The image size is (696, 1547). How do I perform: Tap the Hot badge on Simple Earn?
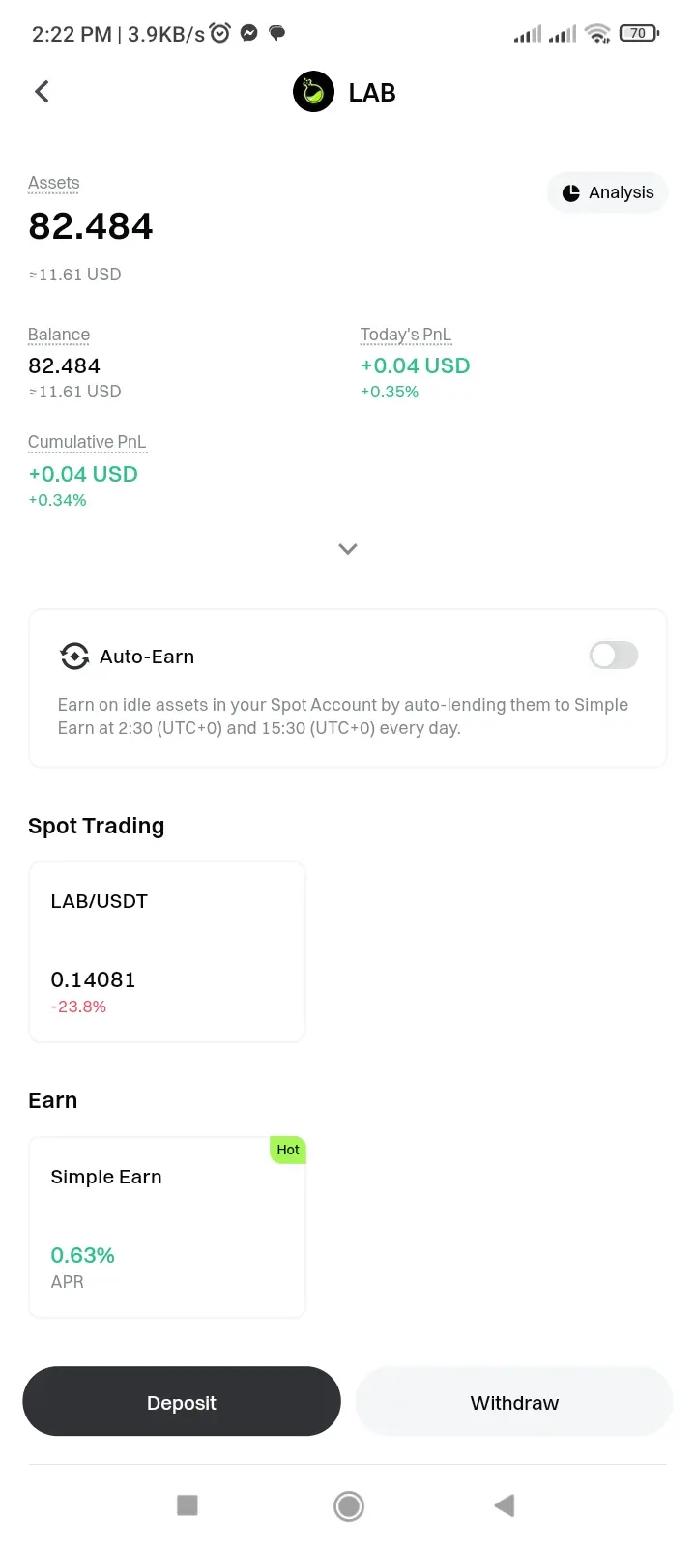click(288, 1150)
